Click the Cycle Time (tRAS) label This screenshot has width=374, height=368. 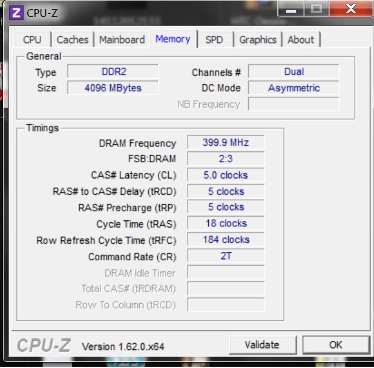click(x=136, y=224)
